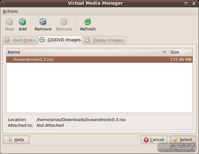
Task: Switch to the Hard Disks tab
Action: (x=20, y=40)
